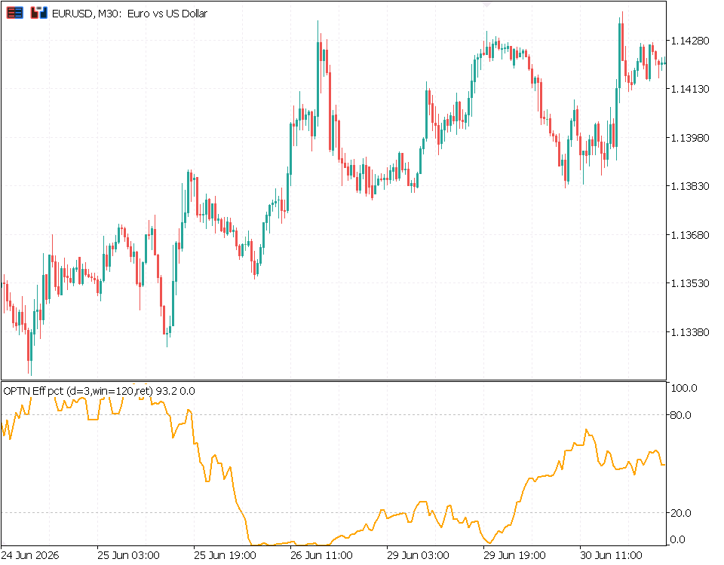The width and height of the screenshot is (724, 565).
Task: Click the OPTN Eff pct indicator label
Action: [x=99, y=391]
